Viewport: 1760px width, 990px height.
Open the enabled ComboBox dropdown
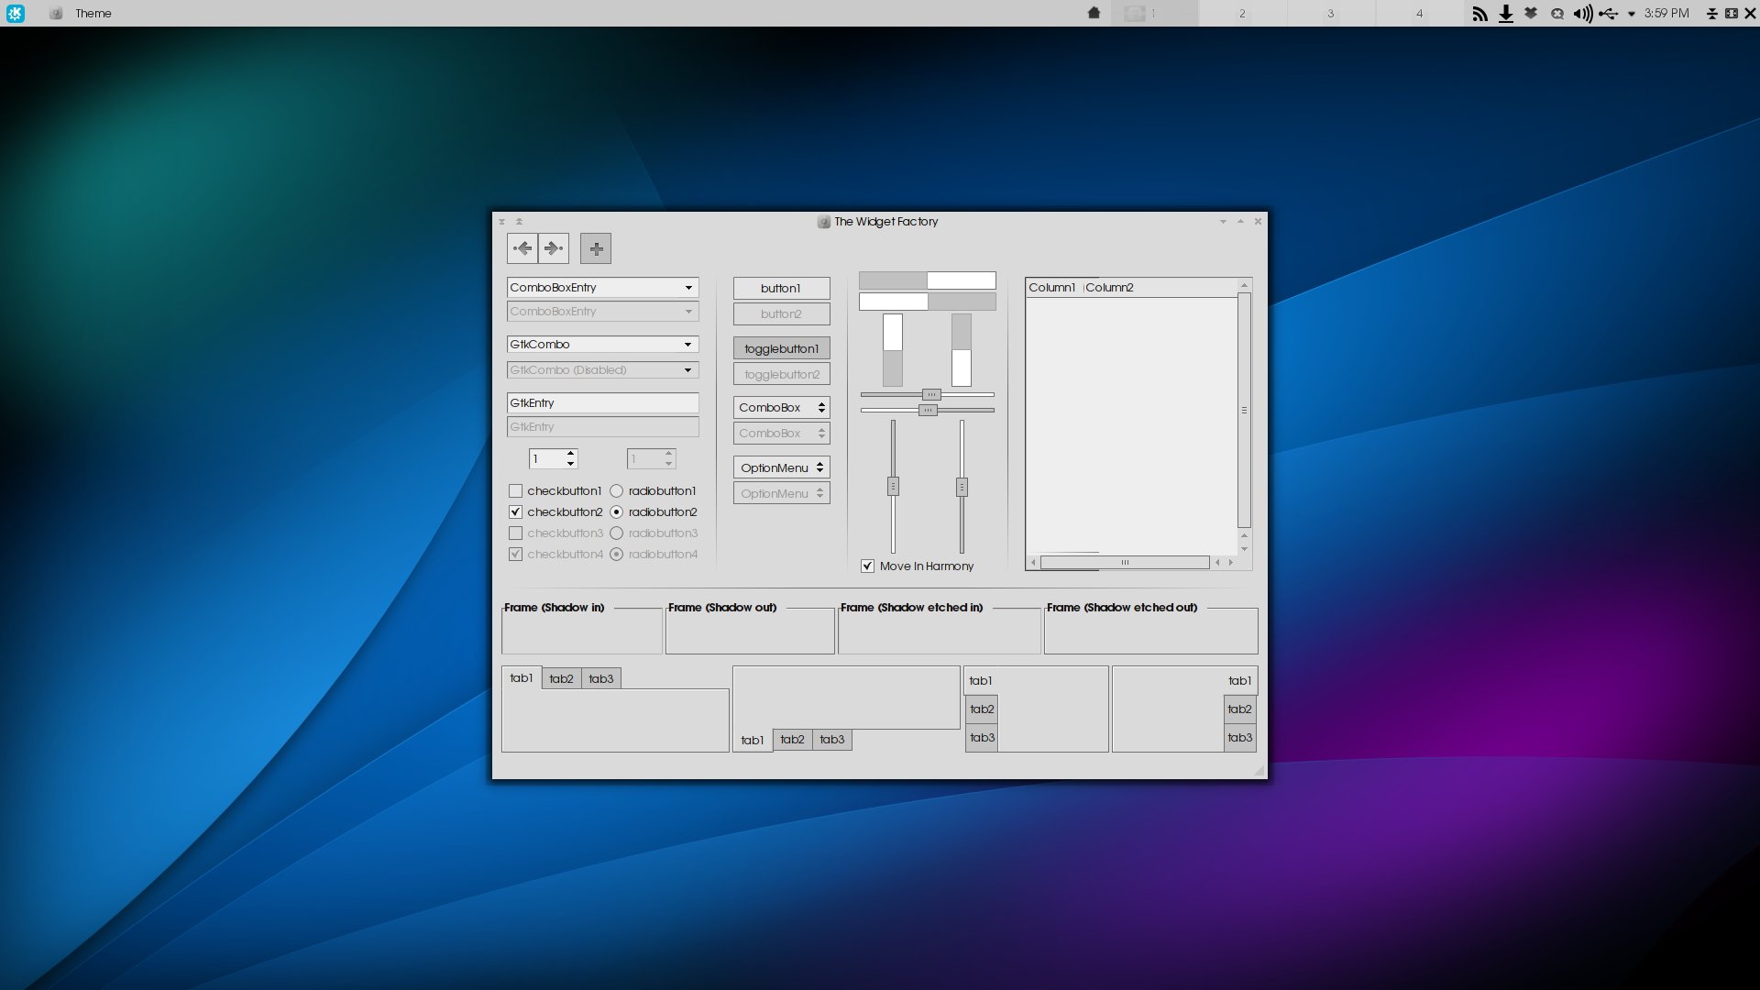[x=782, y=407]
